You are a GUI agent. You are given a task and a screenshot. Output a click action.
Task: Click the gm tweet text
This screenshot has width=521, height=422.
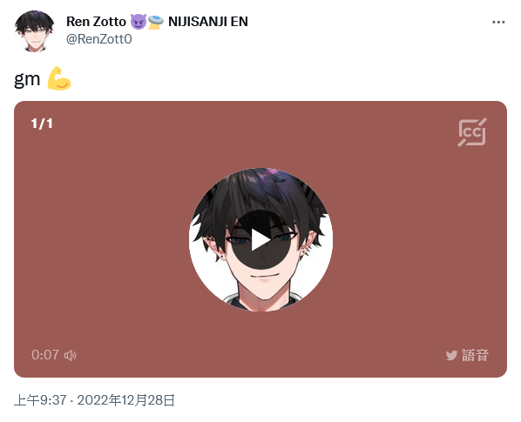27,80
